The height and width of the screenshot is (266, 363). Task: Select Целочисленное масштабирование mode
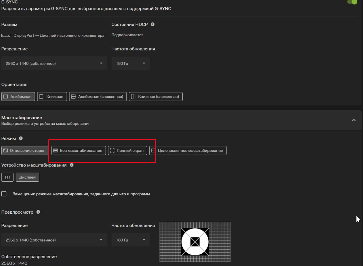click(188, 151)
